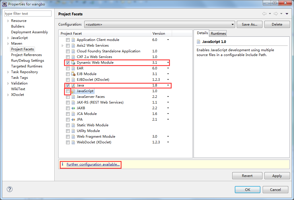Click the JAXB facet icon
294x200 pixels.
click(x=73, y=108)
